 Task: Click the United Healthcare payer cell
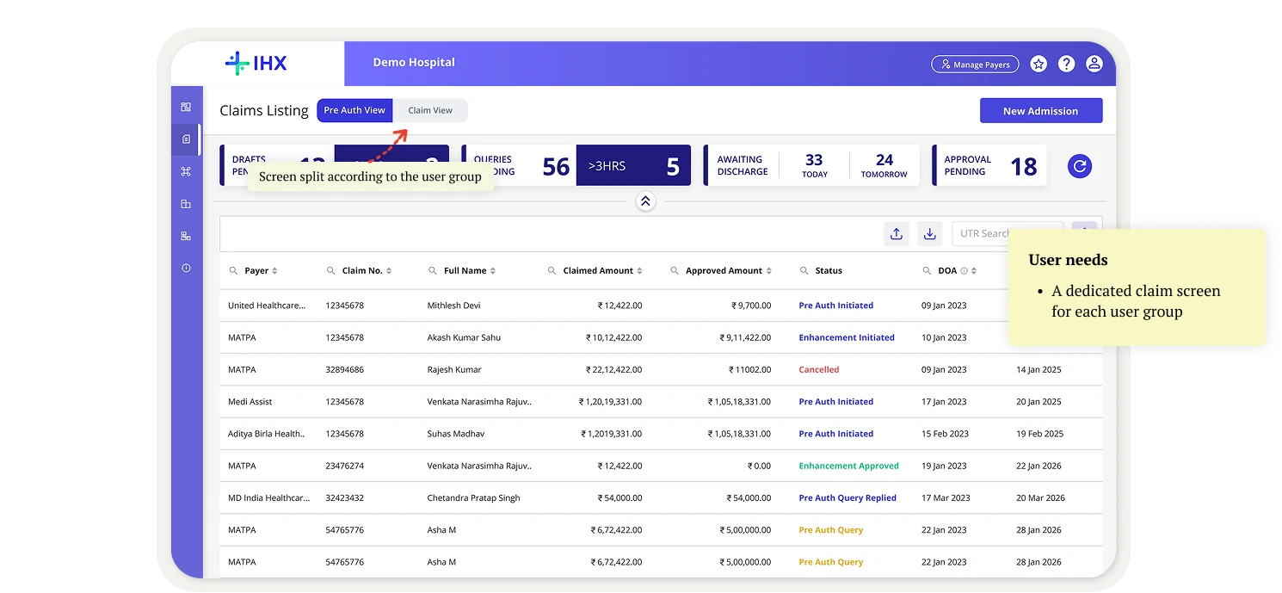click(x=267, y=306)
